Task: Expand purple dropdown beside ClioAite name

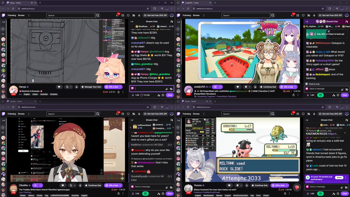Action: click(41, 185)
